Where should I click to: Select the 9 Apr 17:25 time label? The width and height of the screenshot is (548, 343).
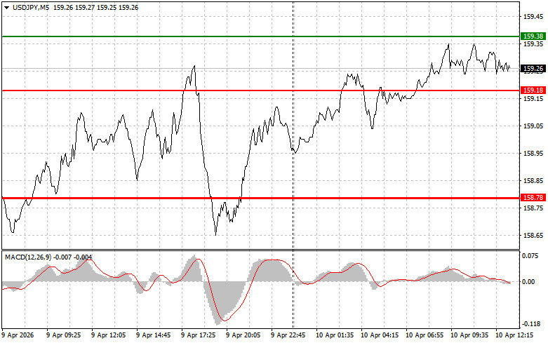(198, 335)
